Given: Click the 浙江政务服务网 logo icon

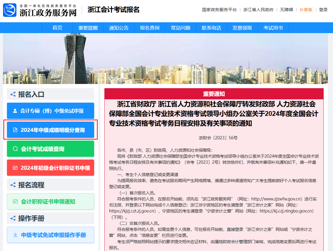Looking at the screenshot, I should [10, 10].
